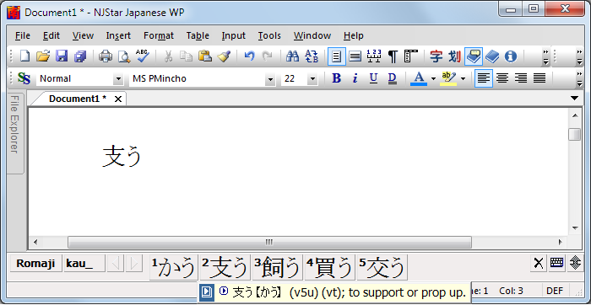The height and width of the screenshot is (305, 591).
Task: Toggle the instant dictionary popup icon
Action: click(474, 56)
